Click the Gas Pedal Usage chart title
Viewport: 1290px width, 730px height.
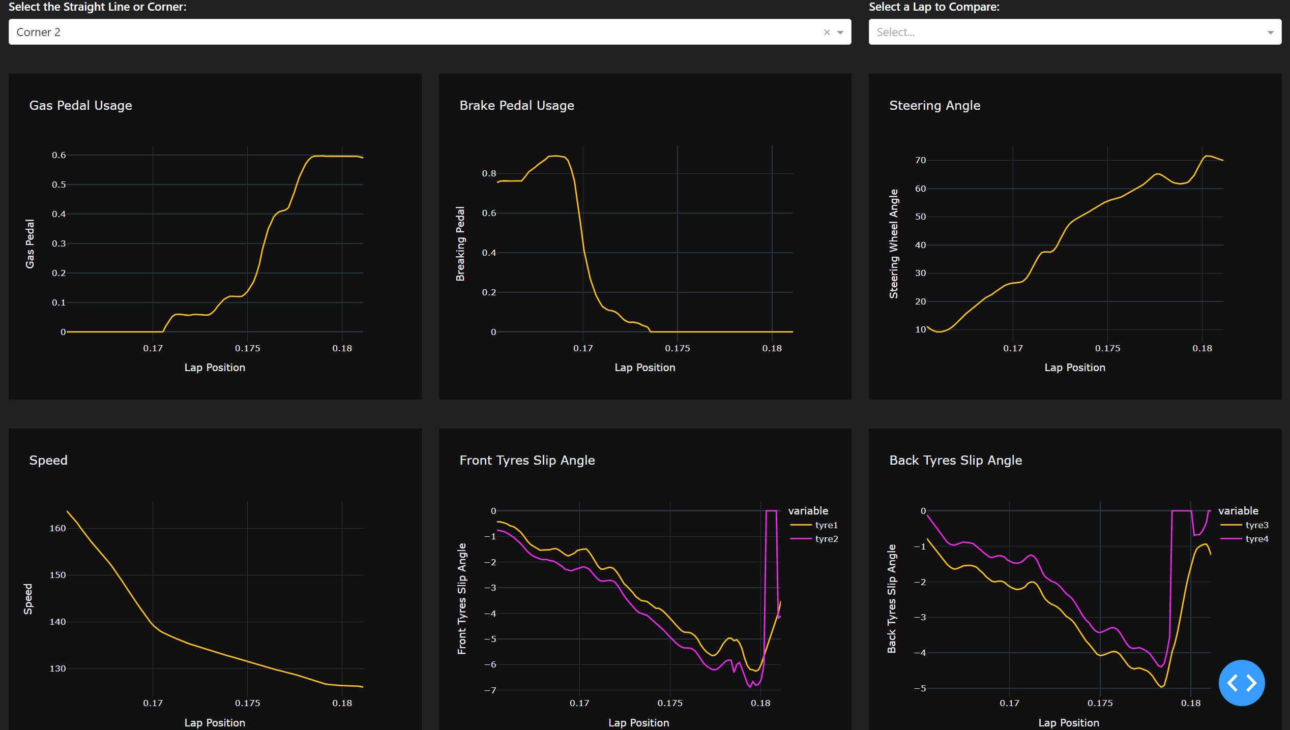tap(80, 105)
